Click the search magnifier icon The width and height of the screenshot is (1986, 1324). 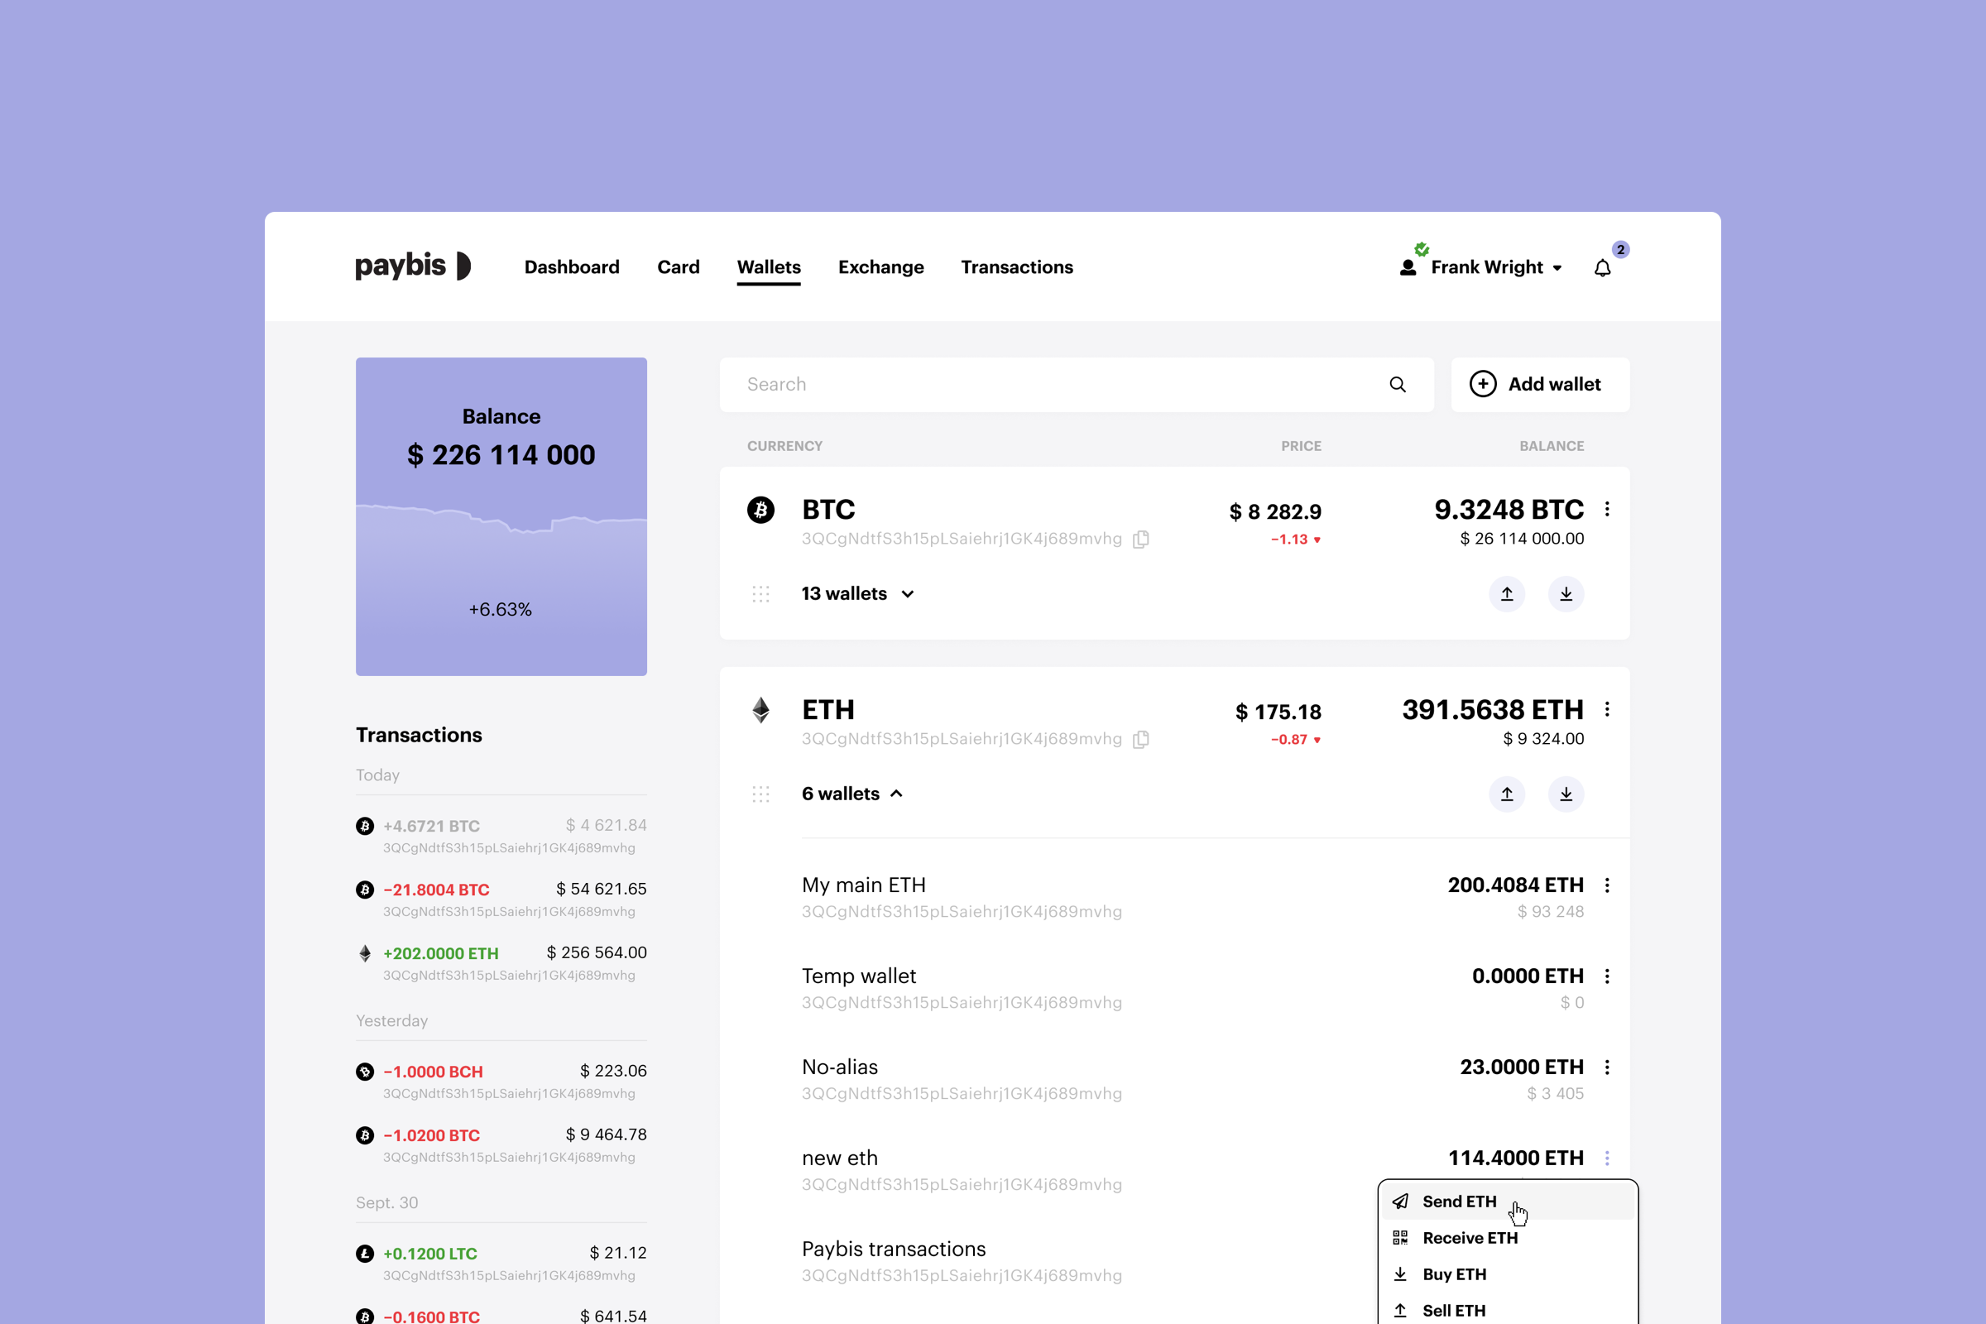pyautogui.click(x=1398, y=384)
